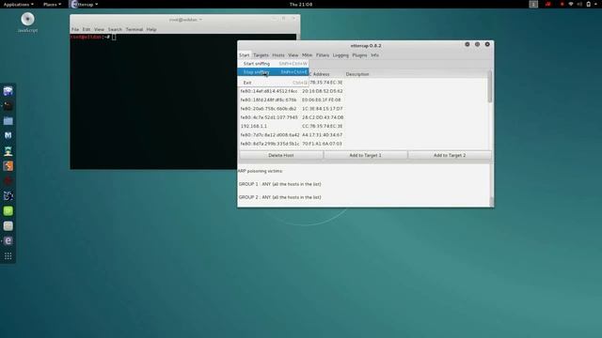Open the workspace indicator in top bar

tap(533, 4)
